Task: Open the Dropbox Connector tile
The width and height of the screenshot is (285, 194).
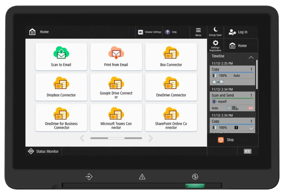Action: 61,87
